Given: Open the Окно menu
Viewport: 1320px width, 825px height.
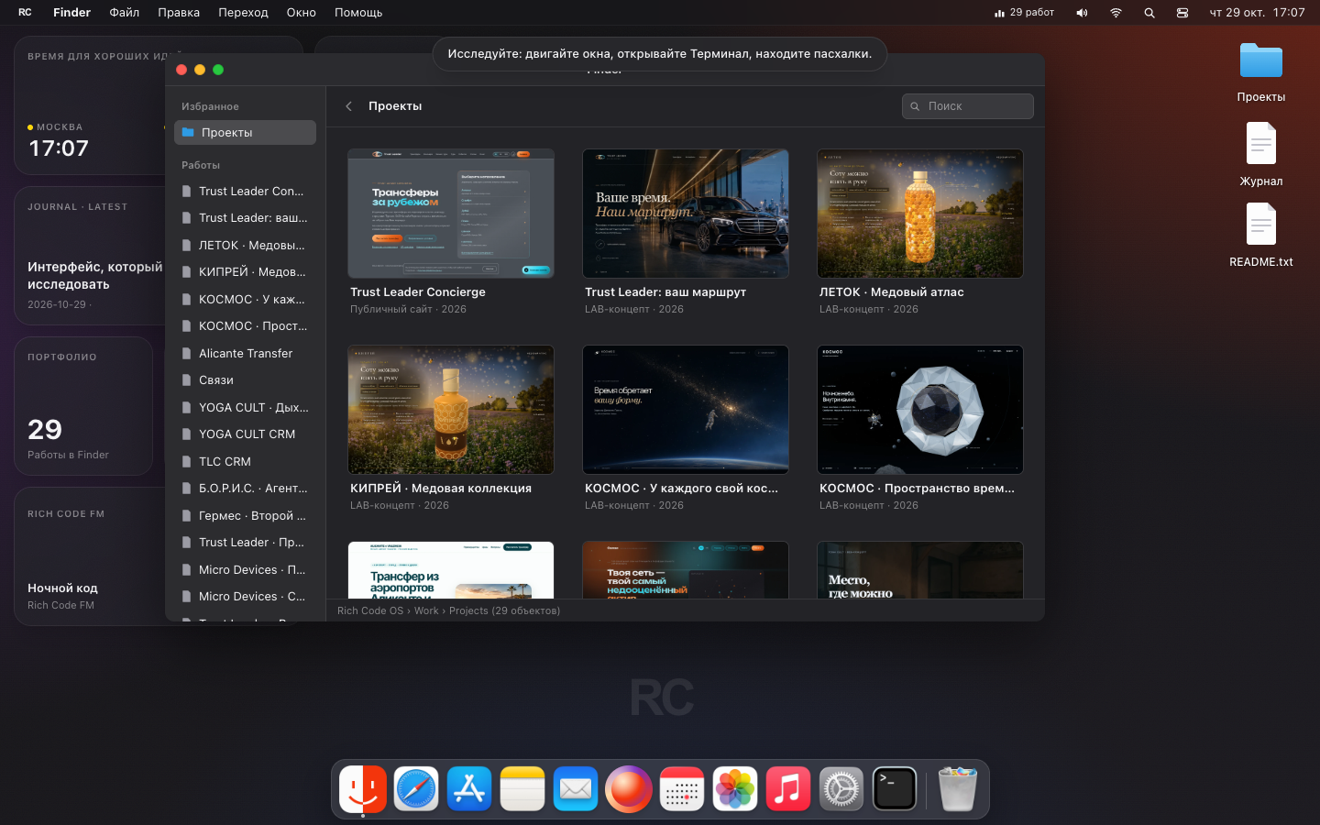Looking at the screenshot, I should coord(302,13).
